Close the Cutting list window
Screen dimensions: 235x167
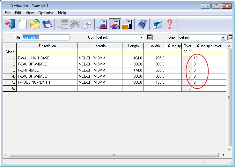click(227, 6)
